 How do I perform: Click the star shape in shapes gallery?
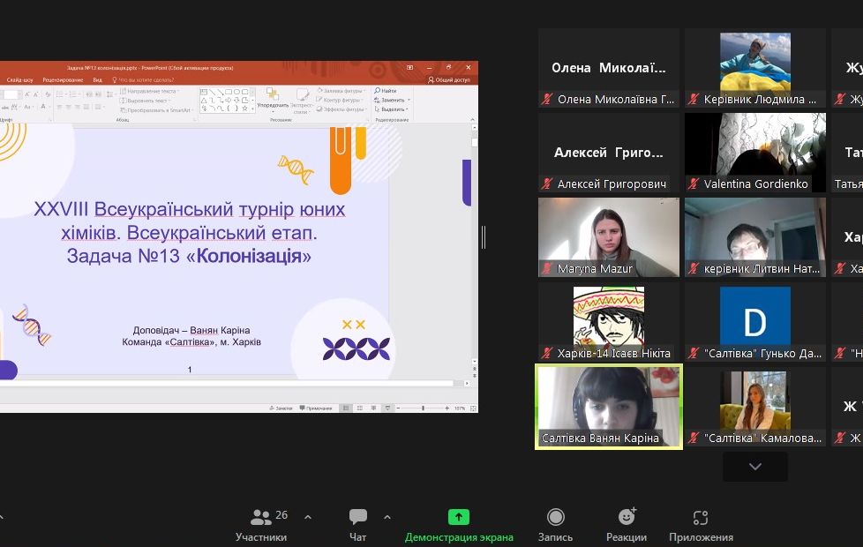tap(245, 109)
